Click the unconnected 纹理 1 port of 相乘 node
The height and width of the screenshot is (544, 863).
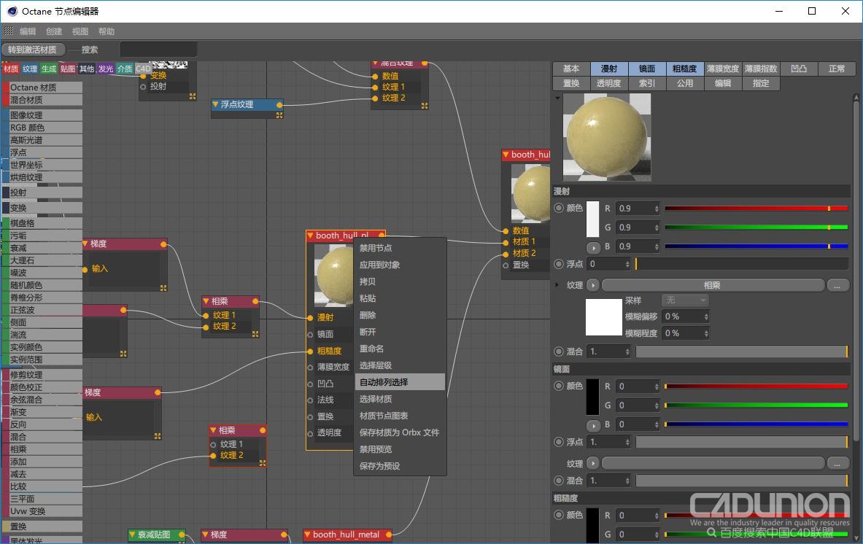point(213,444)
